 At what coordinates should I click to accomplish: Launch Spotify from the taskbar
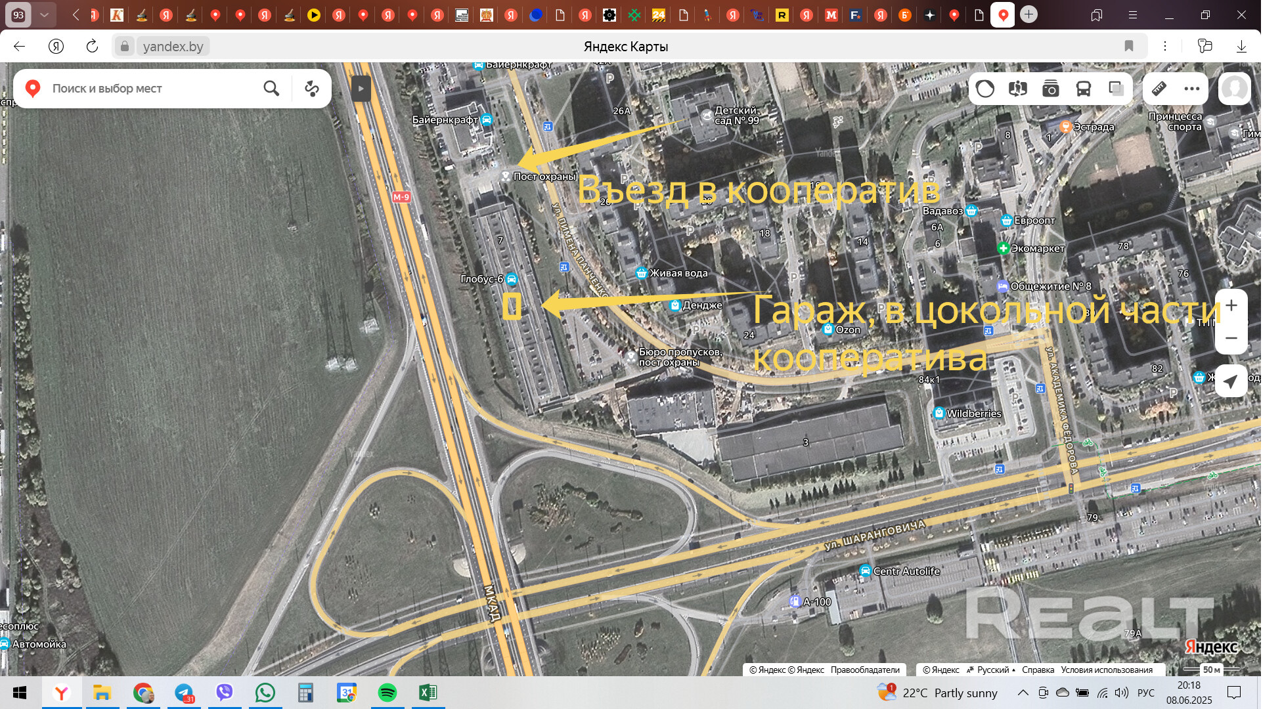(x=387, y=693)
